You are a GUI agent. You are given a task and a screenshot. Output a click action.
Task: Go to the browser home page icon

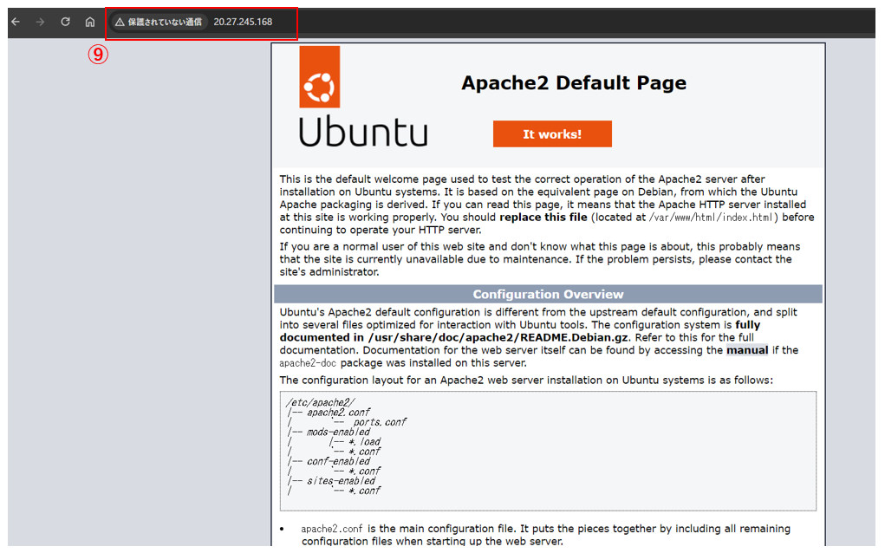(90, 22)
